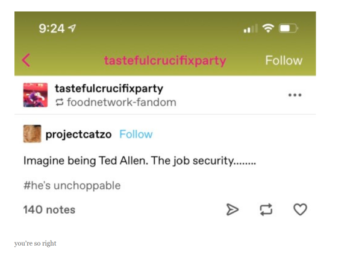This screenshot has width=362, height=254.
Task: Open the three-dots post options menu
Action: pyautogui.click(x=295, y=95)
